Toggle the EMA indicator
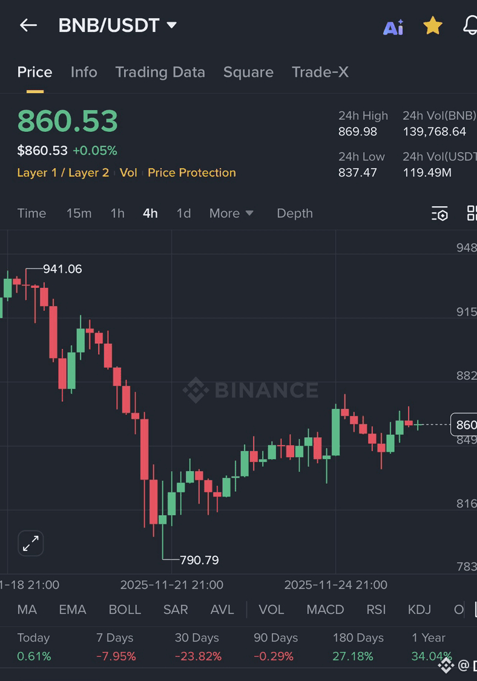The image size is (477, 681). pyautogui.click(x=73, y=610)
